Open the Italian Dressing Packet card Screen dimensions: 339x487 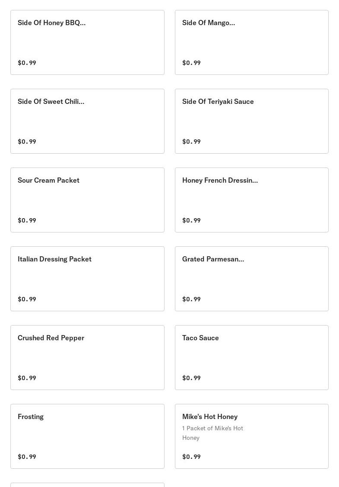[87, 279]
